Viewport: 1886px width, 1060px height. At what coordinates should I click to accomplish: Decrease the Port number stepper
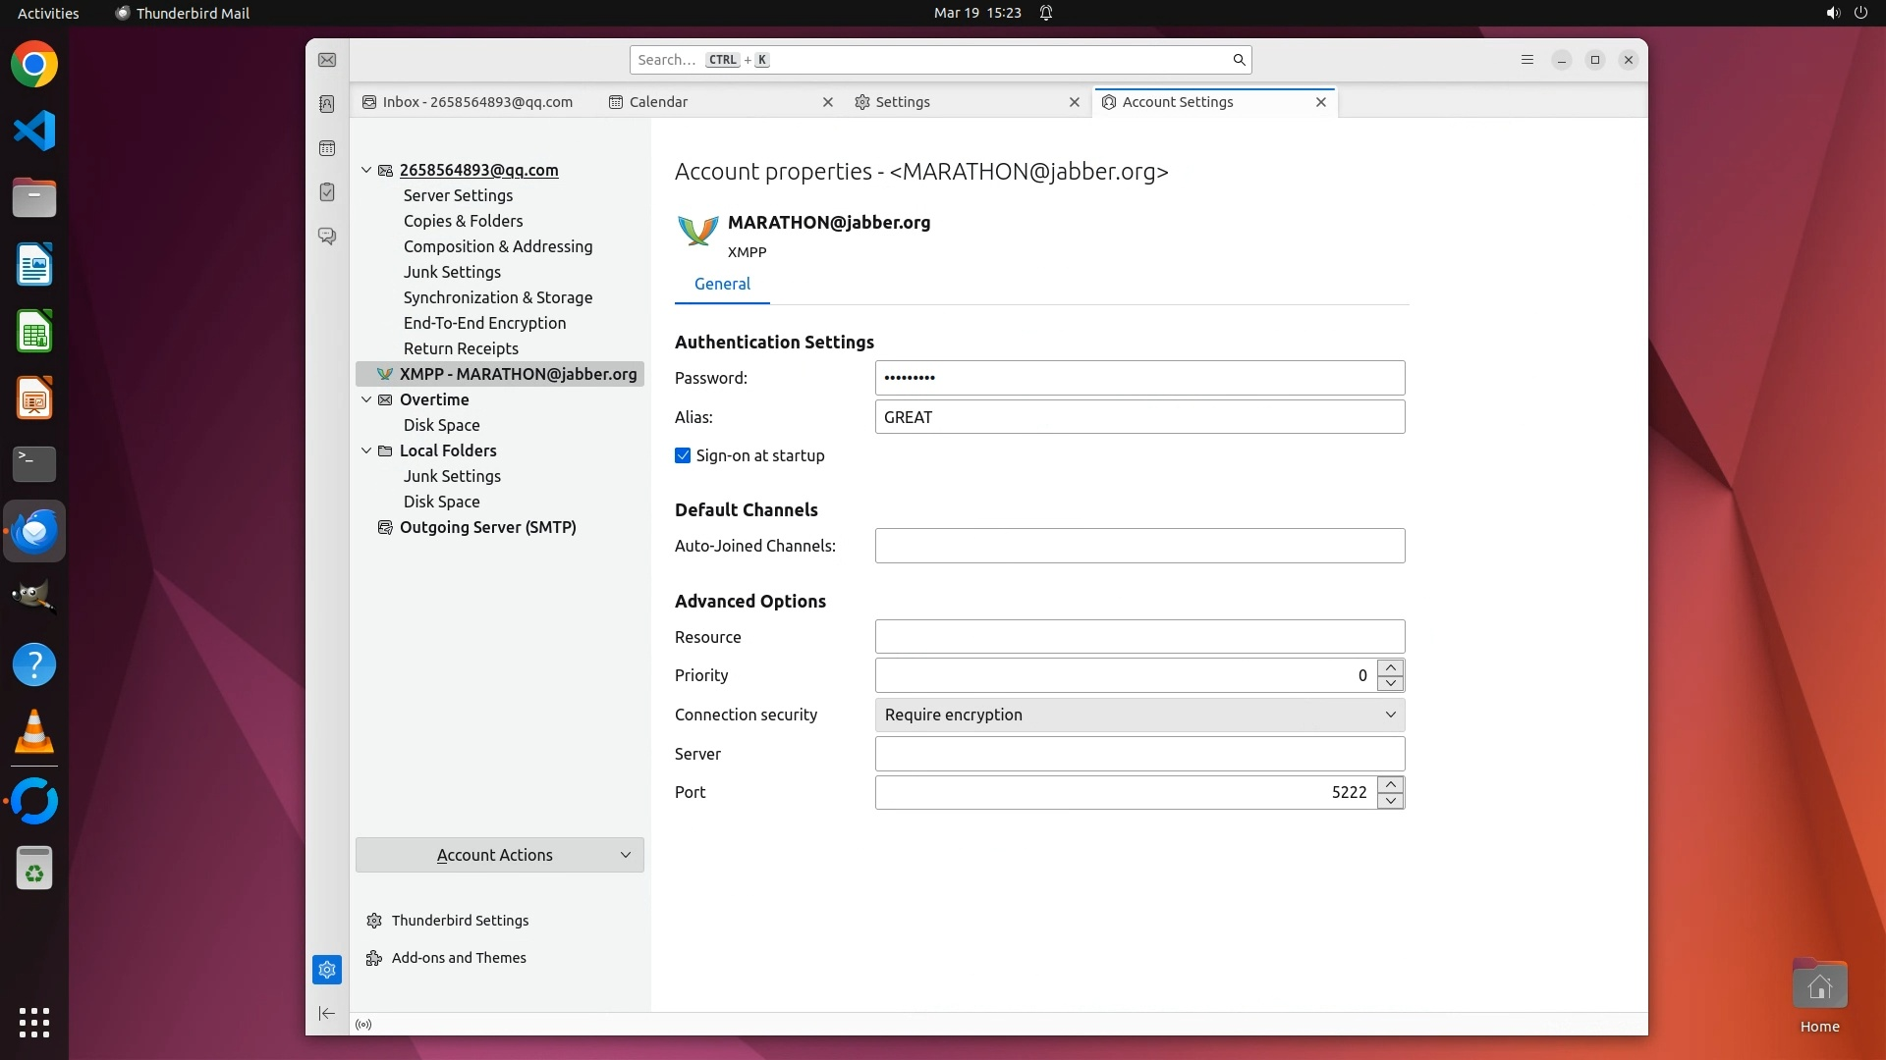1390,801
